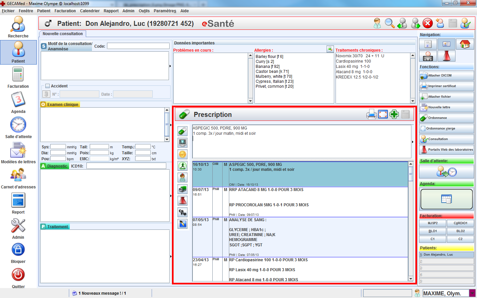Print the prescription using printer icon
This screenshot has height=298, width=477.
[x=371, y=115]
